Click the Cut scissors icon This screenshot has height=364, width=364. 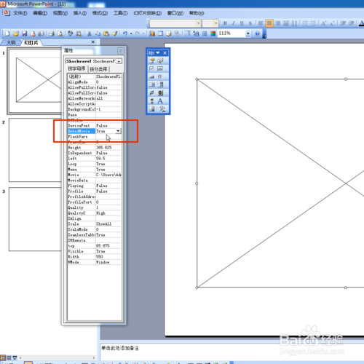pyautogui.click(x=90, y=33)
